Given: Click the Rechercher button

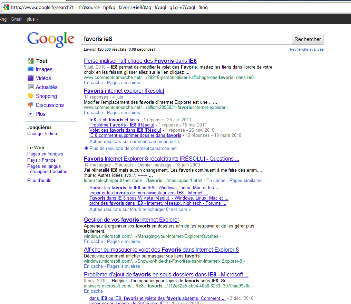Looking at the screenshot, I should coord(308,39).
